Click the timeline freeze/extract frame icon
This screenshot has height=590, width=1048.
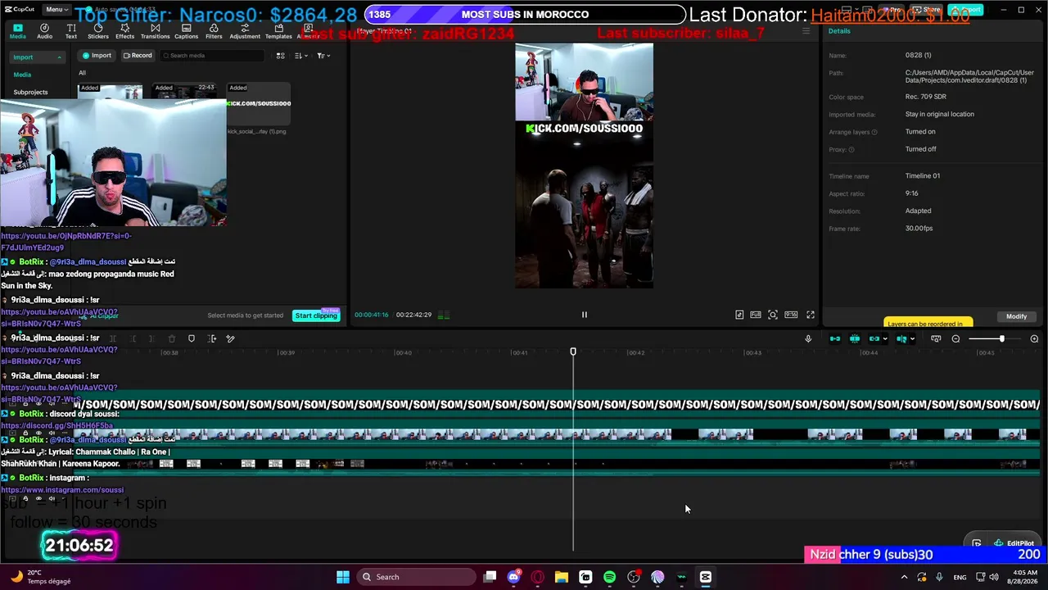pos(212,338)
